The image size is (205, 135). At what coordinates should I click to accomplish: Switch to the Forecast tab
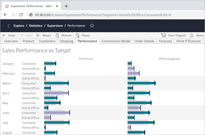tap(165, 41)
